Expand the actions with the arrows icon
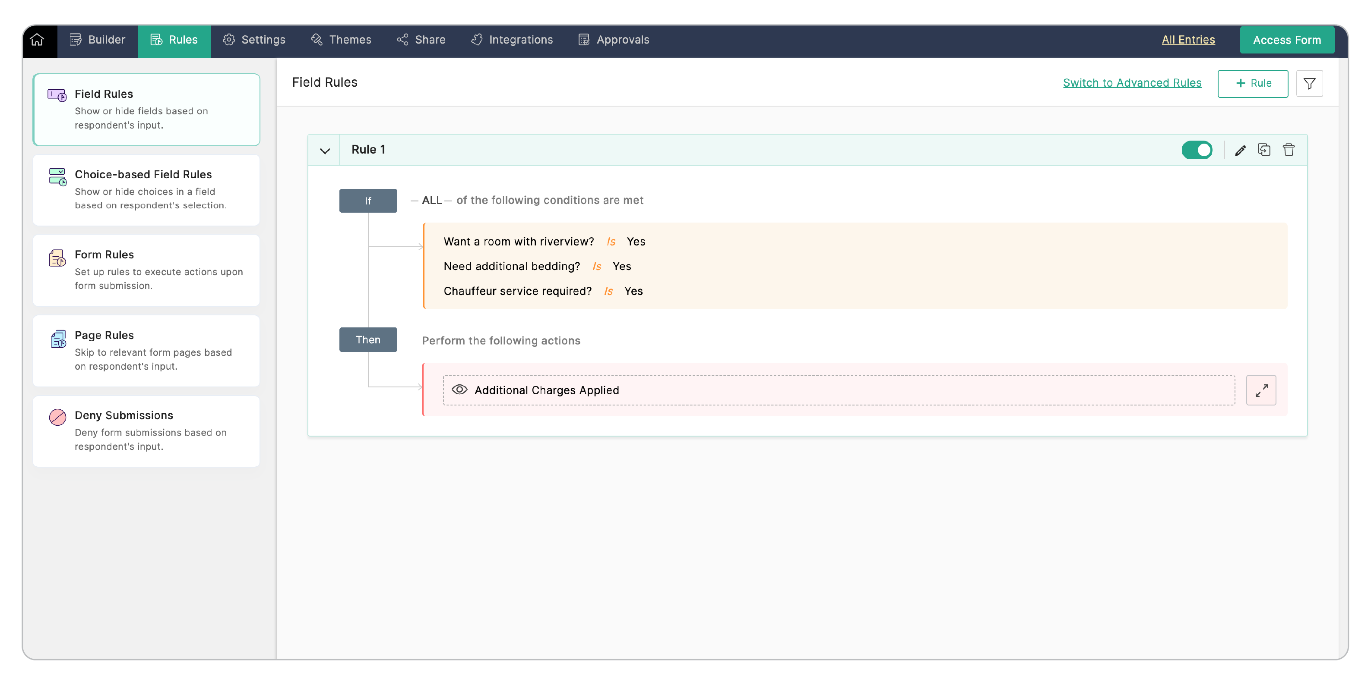 tap(1261, 390)
